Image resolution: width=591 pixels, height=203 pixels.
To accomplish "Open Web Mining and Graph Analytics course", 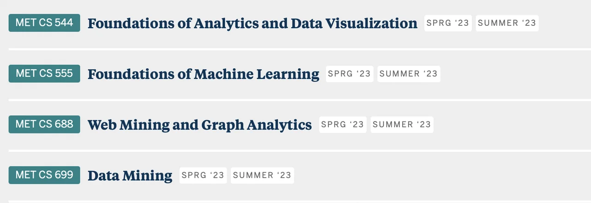I will (199, 125).
